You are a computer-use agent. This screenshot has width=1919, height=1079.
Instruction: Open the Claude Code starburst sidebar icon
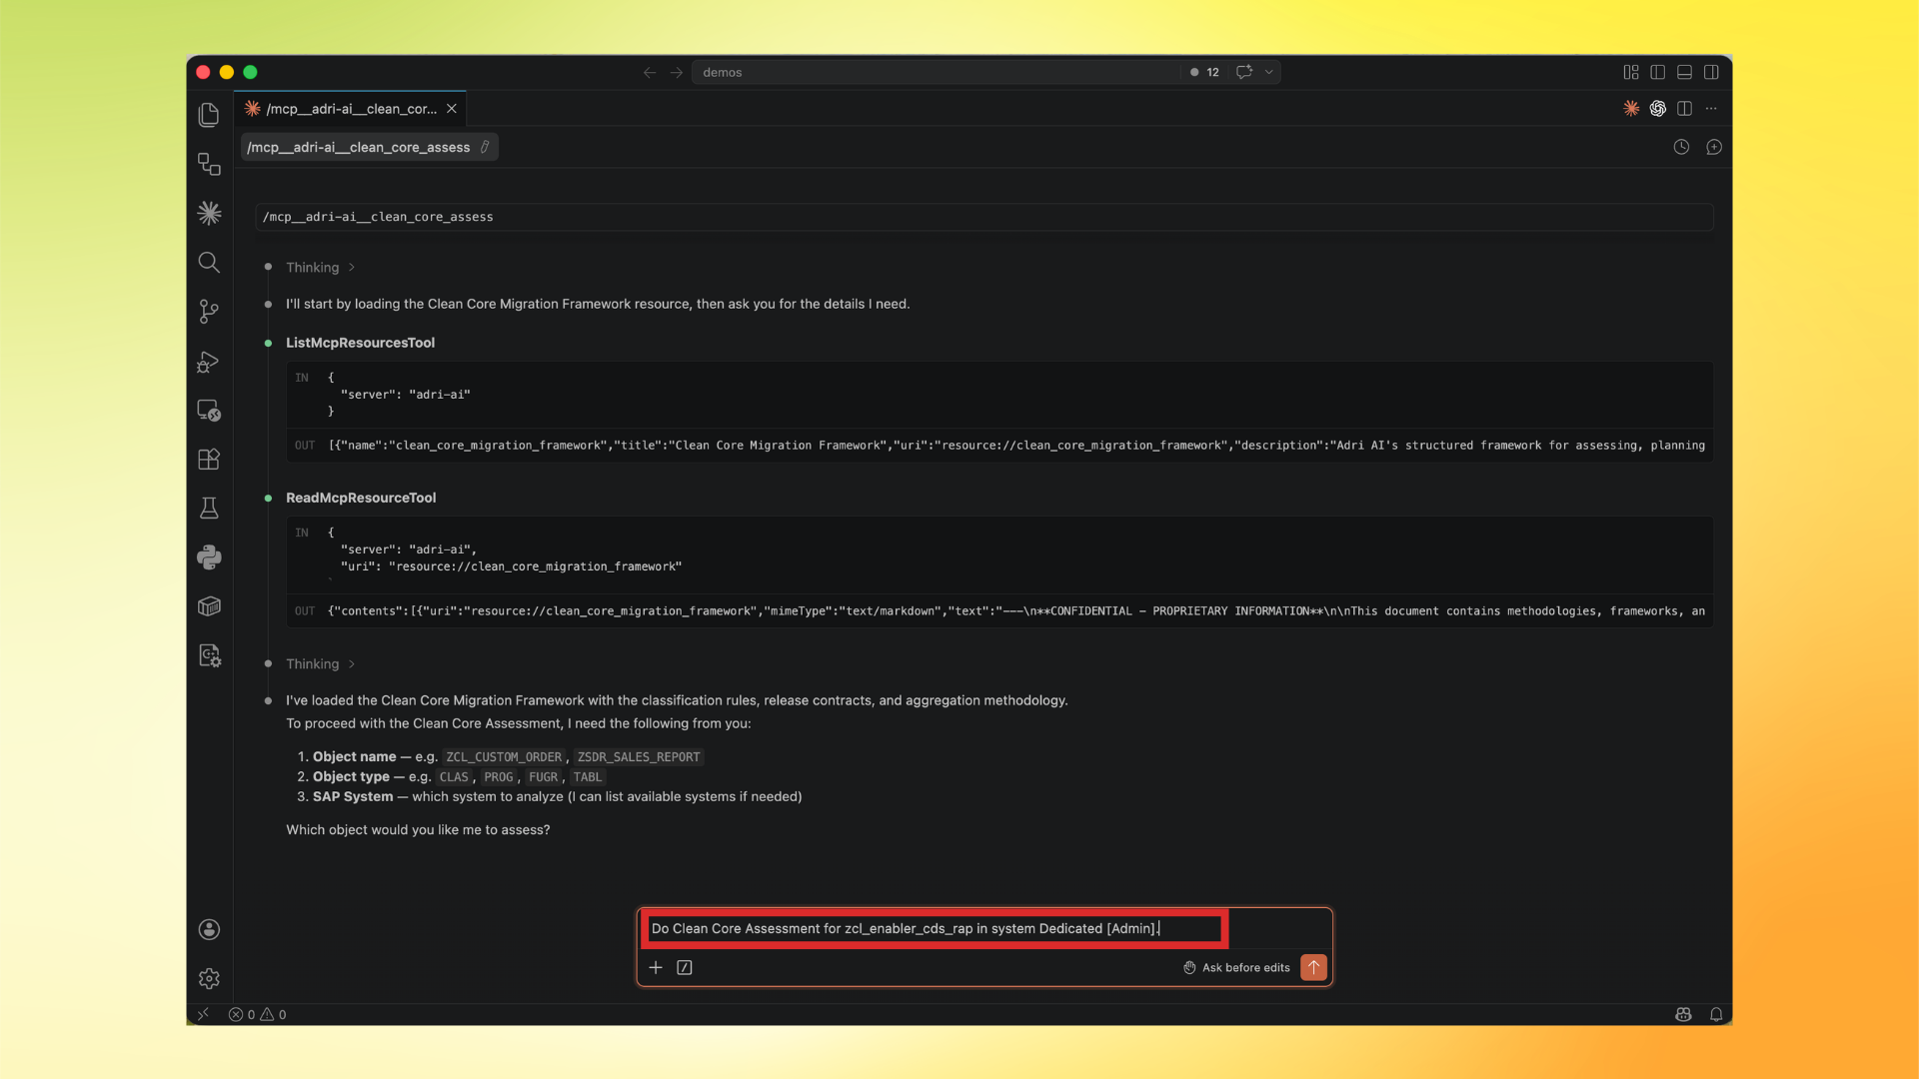click(x=209, y=213)
